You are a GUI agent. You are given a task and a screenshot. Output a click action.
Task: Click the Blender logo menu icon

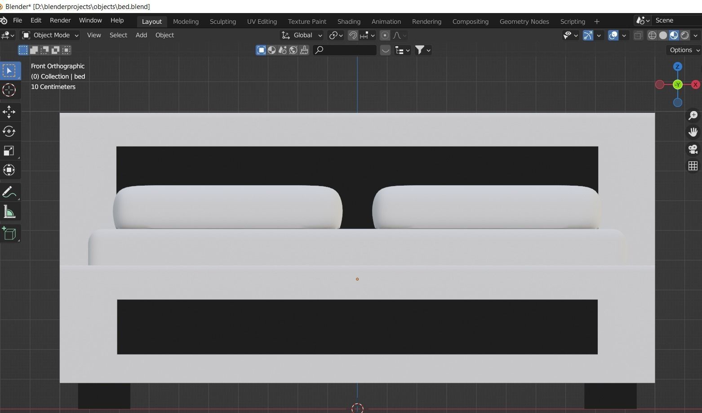4,20
